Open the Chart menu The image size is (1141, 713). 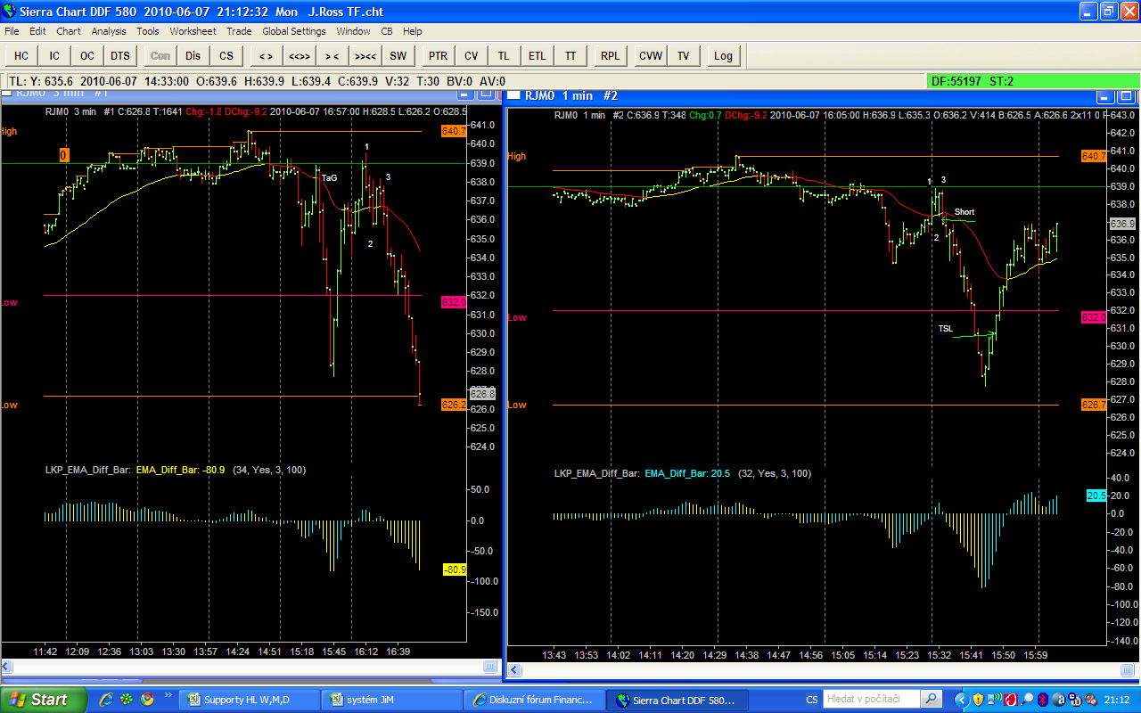pos(69,31)
